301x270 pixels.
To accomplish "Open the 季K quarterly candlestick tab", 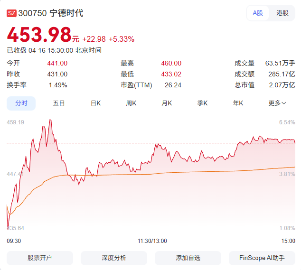I will point(203,103).
